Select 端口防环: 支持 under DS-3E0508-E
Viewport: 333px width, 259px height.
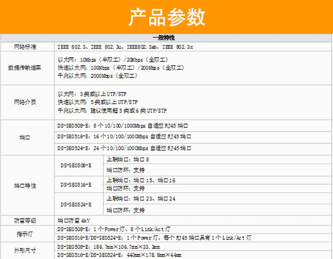[x=126, y=170]
